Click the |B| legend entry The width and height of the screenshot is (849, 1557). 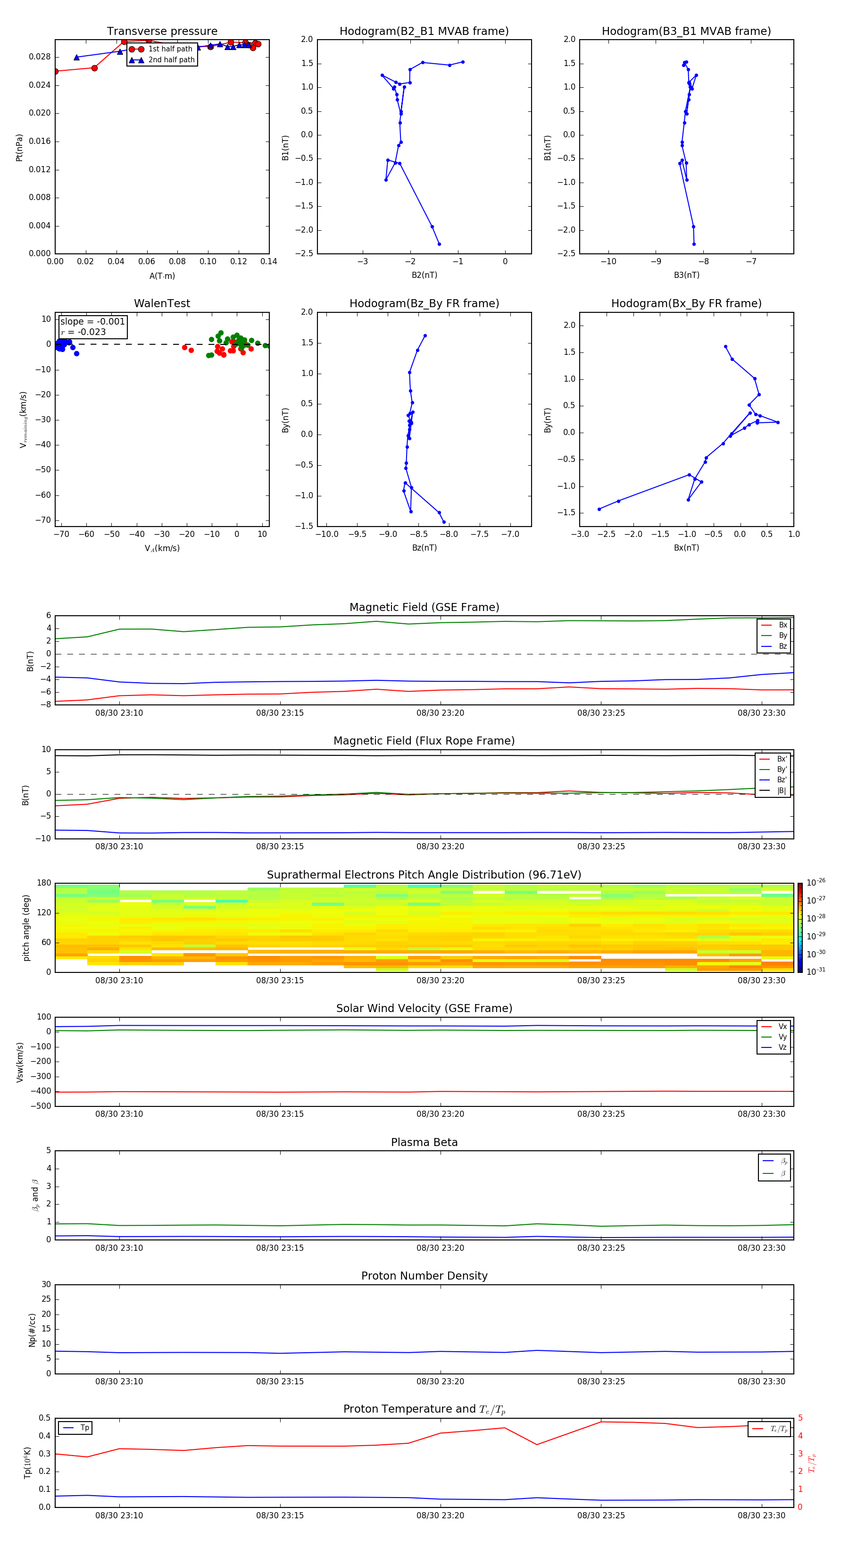(773, 791)
